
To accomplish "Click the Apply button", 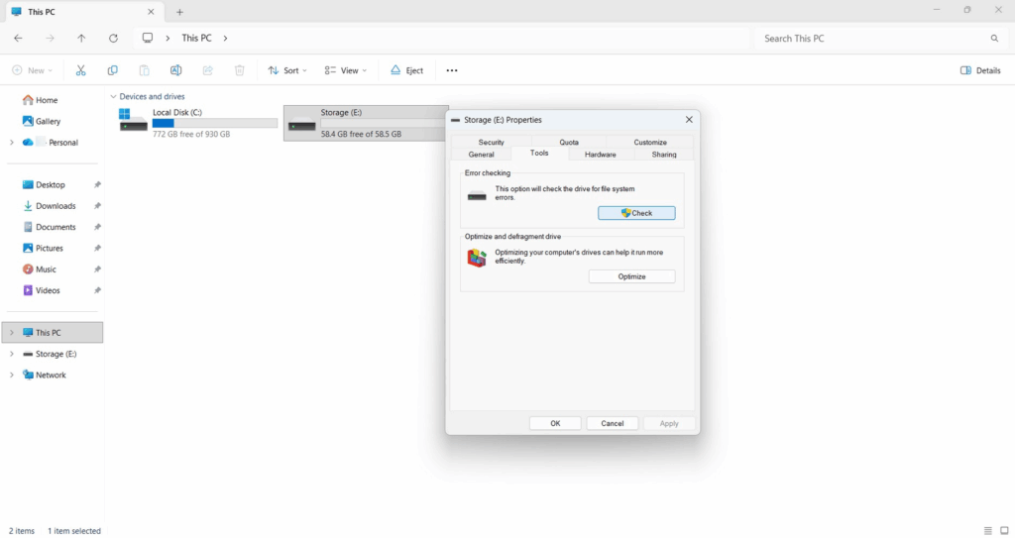I will point(669,423).
